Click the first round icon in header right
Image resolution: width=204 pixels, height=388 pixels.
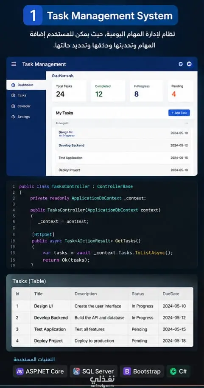pos(181,64)
